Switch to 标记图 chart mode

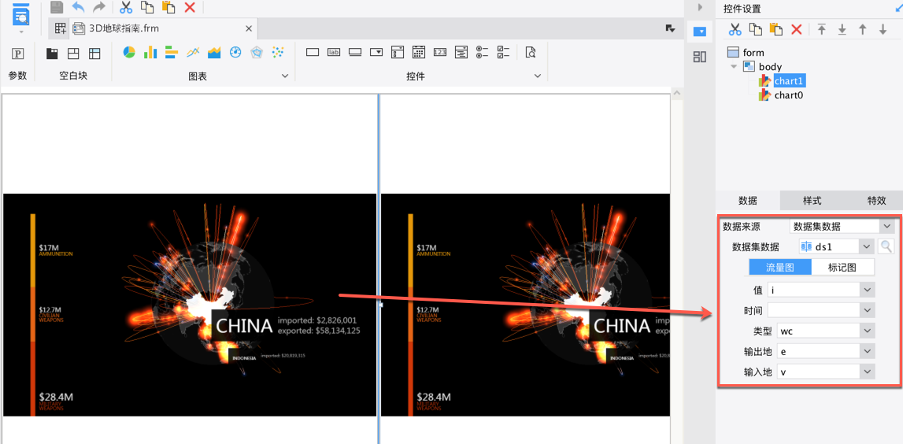point(842,268)
